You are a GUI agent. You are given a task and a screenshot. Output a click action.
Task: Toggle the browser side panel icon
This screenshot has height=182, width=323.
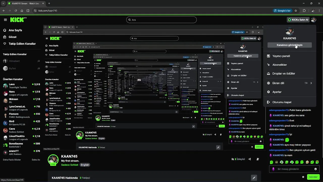click(28, 11)
